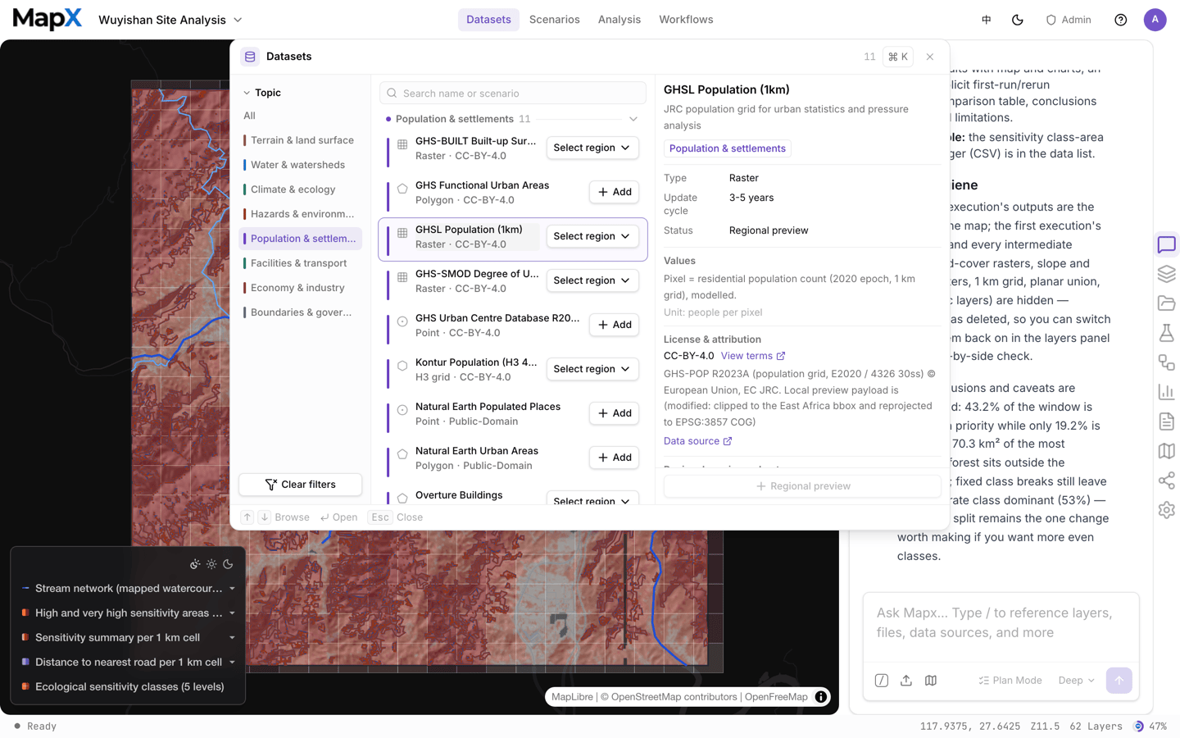The image size is (1180, 738).
Task: Click the share icon in right sidebar
Action: pyautogui.click(x=1167, y=481)
